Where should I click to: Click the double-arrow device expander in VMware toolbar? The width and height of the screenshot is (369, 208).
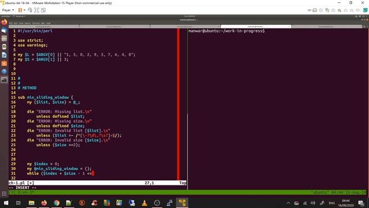point(309,10)
